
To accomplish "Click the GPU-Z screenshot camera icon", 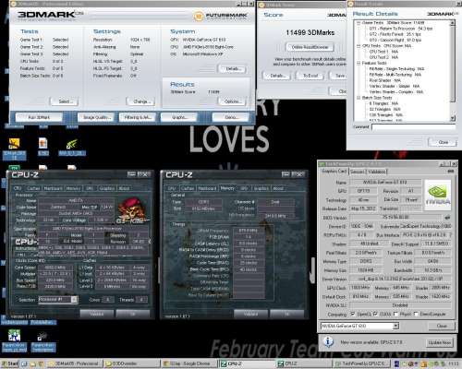I will [x=450, y=171].
